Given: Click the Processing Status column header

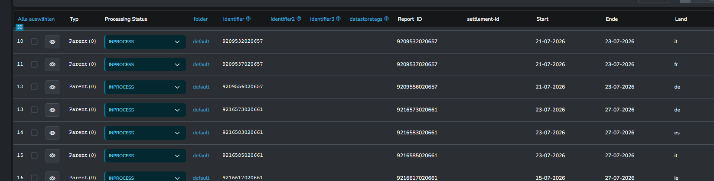Looking at the screenshot, I should (126, 19).
